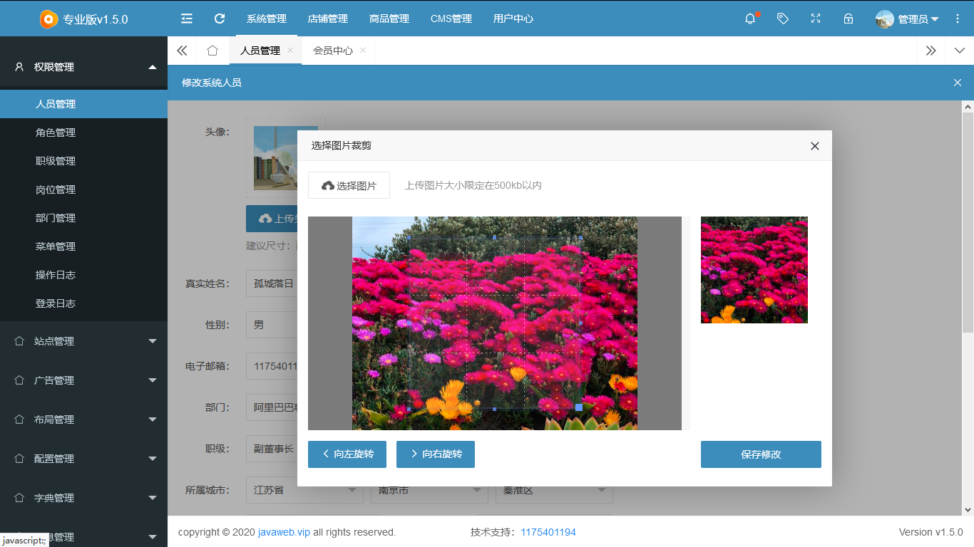974x547 pixels.
Task: Select 岗位管理 in sidebar
Action: [x=83, y=189]
